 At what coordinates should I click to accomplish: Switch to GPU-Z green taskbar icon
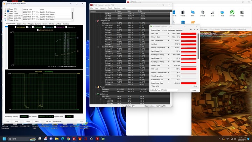(x=103, y=139)
